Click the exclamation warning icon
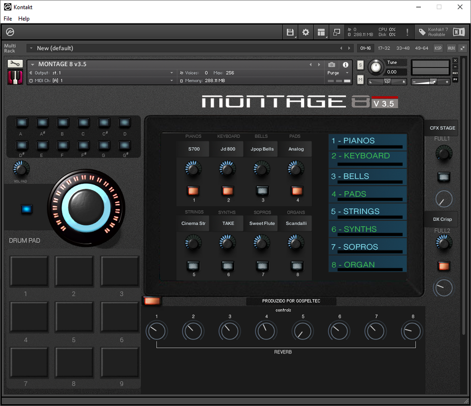This screenshot has width=471, height=406. (x=407, y=32)
